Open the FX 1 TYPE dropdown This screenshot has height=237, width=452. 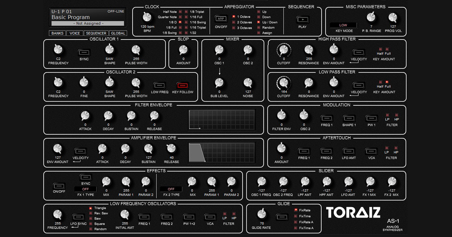pos(86,189)
